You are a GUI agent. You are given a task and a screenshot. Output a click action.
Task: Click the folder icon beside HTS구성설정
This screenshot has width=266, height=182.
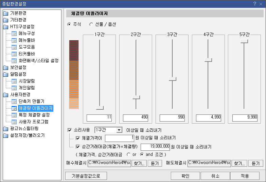pyautogui.click(x=5, y=27)
